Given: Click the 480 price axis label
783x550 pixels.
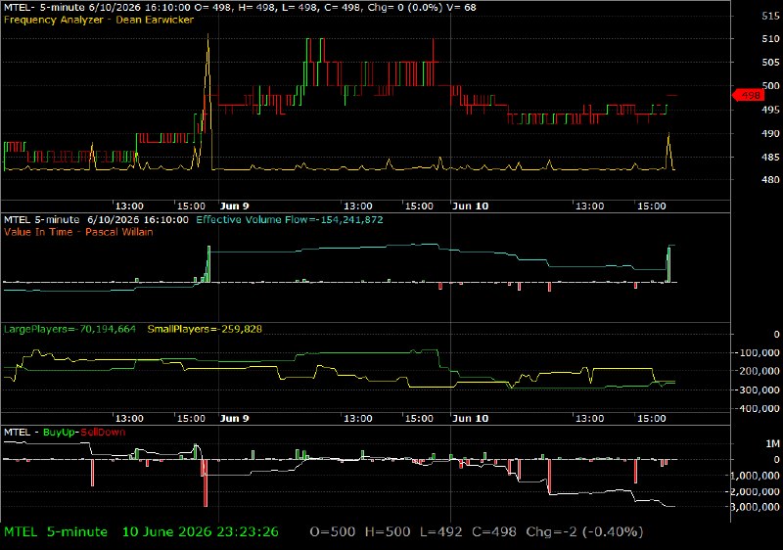Looking at the screenshot, I should pyautogui.click(x=770, y=180).
